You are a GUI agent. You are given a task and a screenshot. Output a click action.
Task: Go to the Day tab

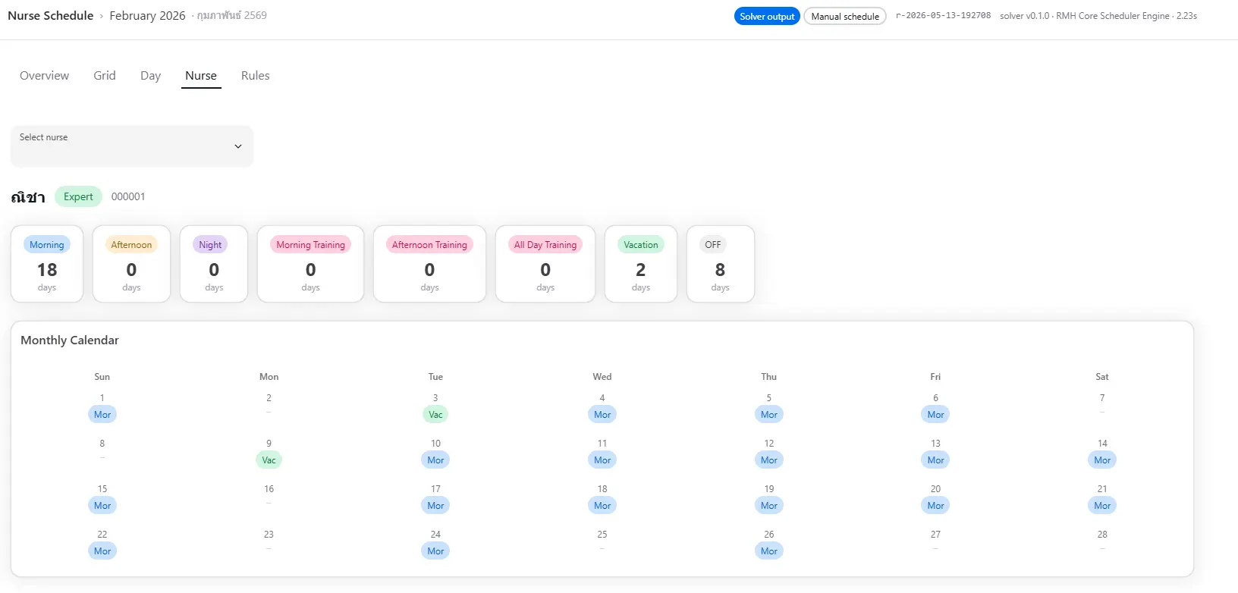(150, 76)
